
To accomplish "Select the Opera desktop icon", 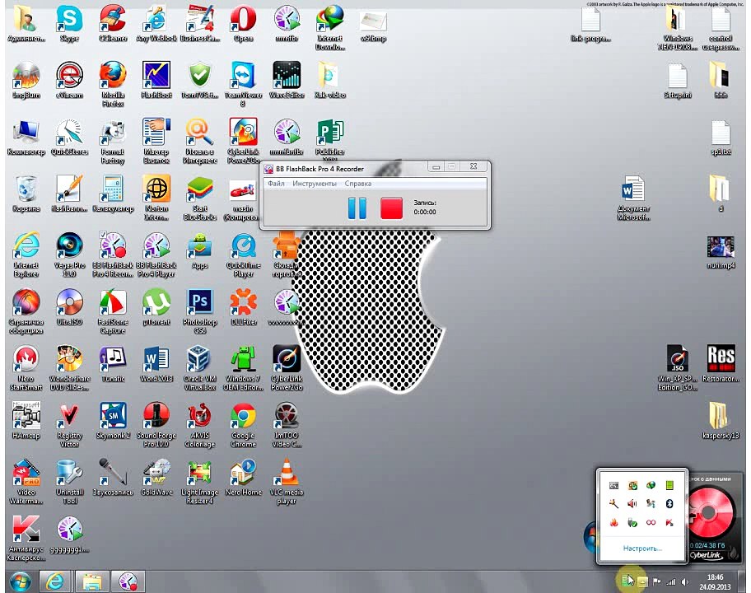I will coord(243,24).
